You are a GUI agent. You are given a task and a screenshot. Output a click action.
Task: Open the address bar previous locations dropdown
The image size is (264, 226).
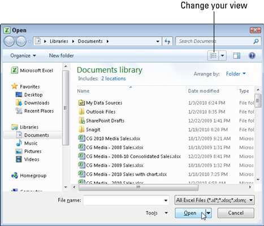click(x=158, y=41)
